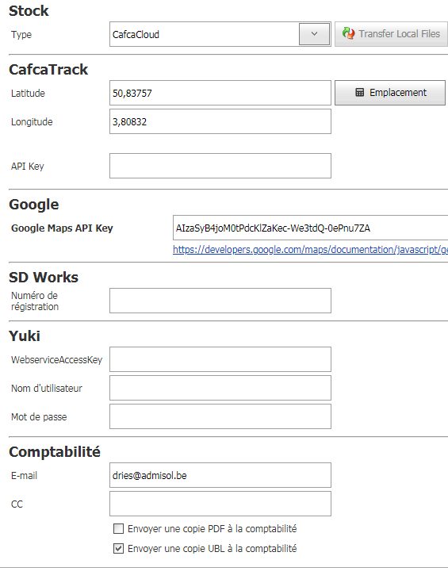The image size is (448, 579).
Task: Select the SD Works Numéro de régistration field
Action: pyautogui.click(x=220, y=301)
